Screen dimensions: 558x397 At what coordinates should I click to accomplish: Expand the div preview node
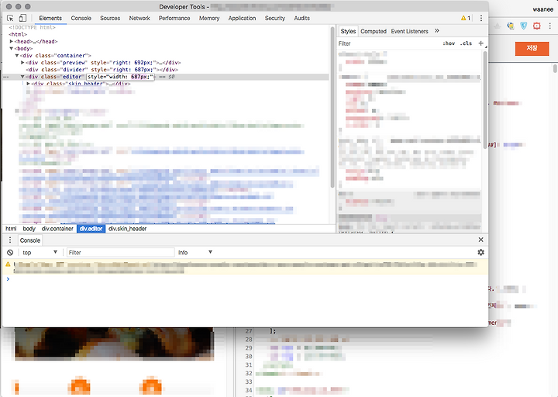22,62
